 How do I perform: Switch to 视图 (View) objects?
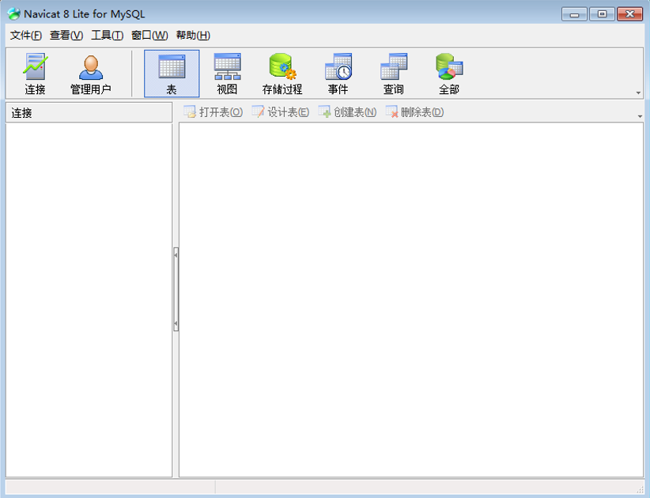coord(227,74)
